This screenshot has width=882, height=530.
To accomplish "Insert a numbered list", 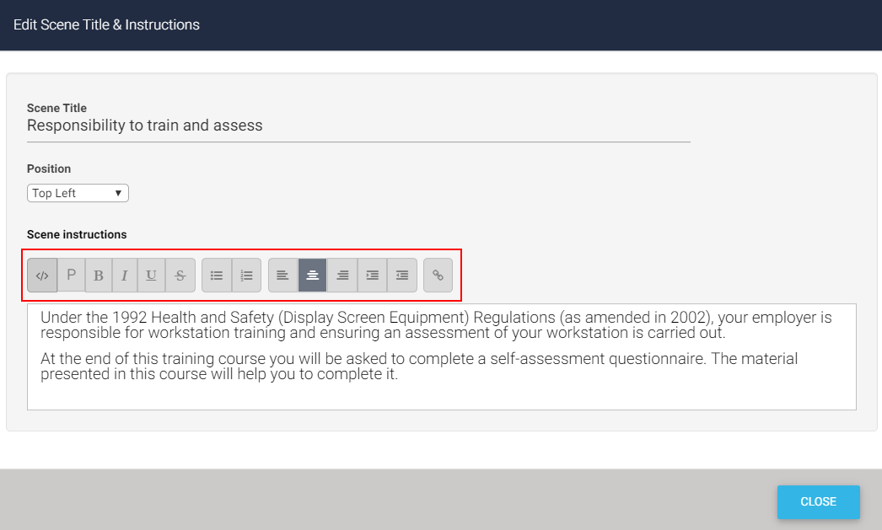I will [246, 276].
